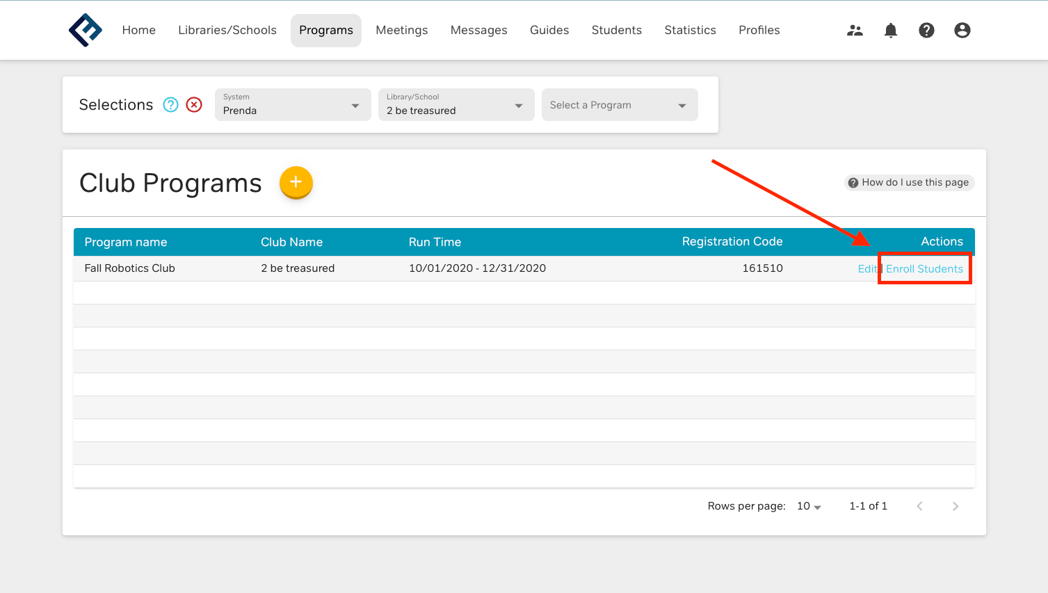This screenshot has height=593, width=1048.
Task: Click the Prenda logo icon
Action: 86,30
